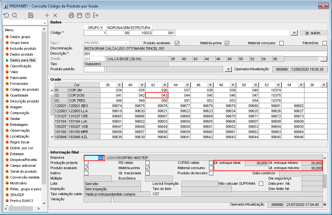The width and height of the screenshot is (332, 215).
Task: Click the Empresa field showing 002
Action: 94,158
